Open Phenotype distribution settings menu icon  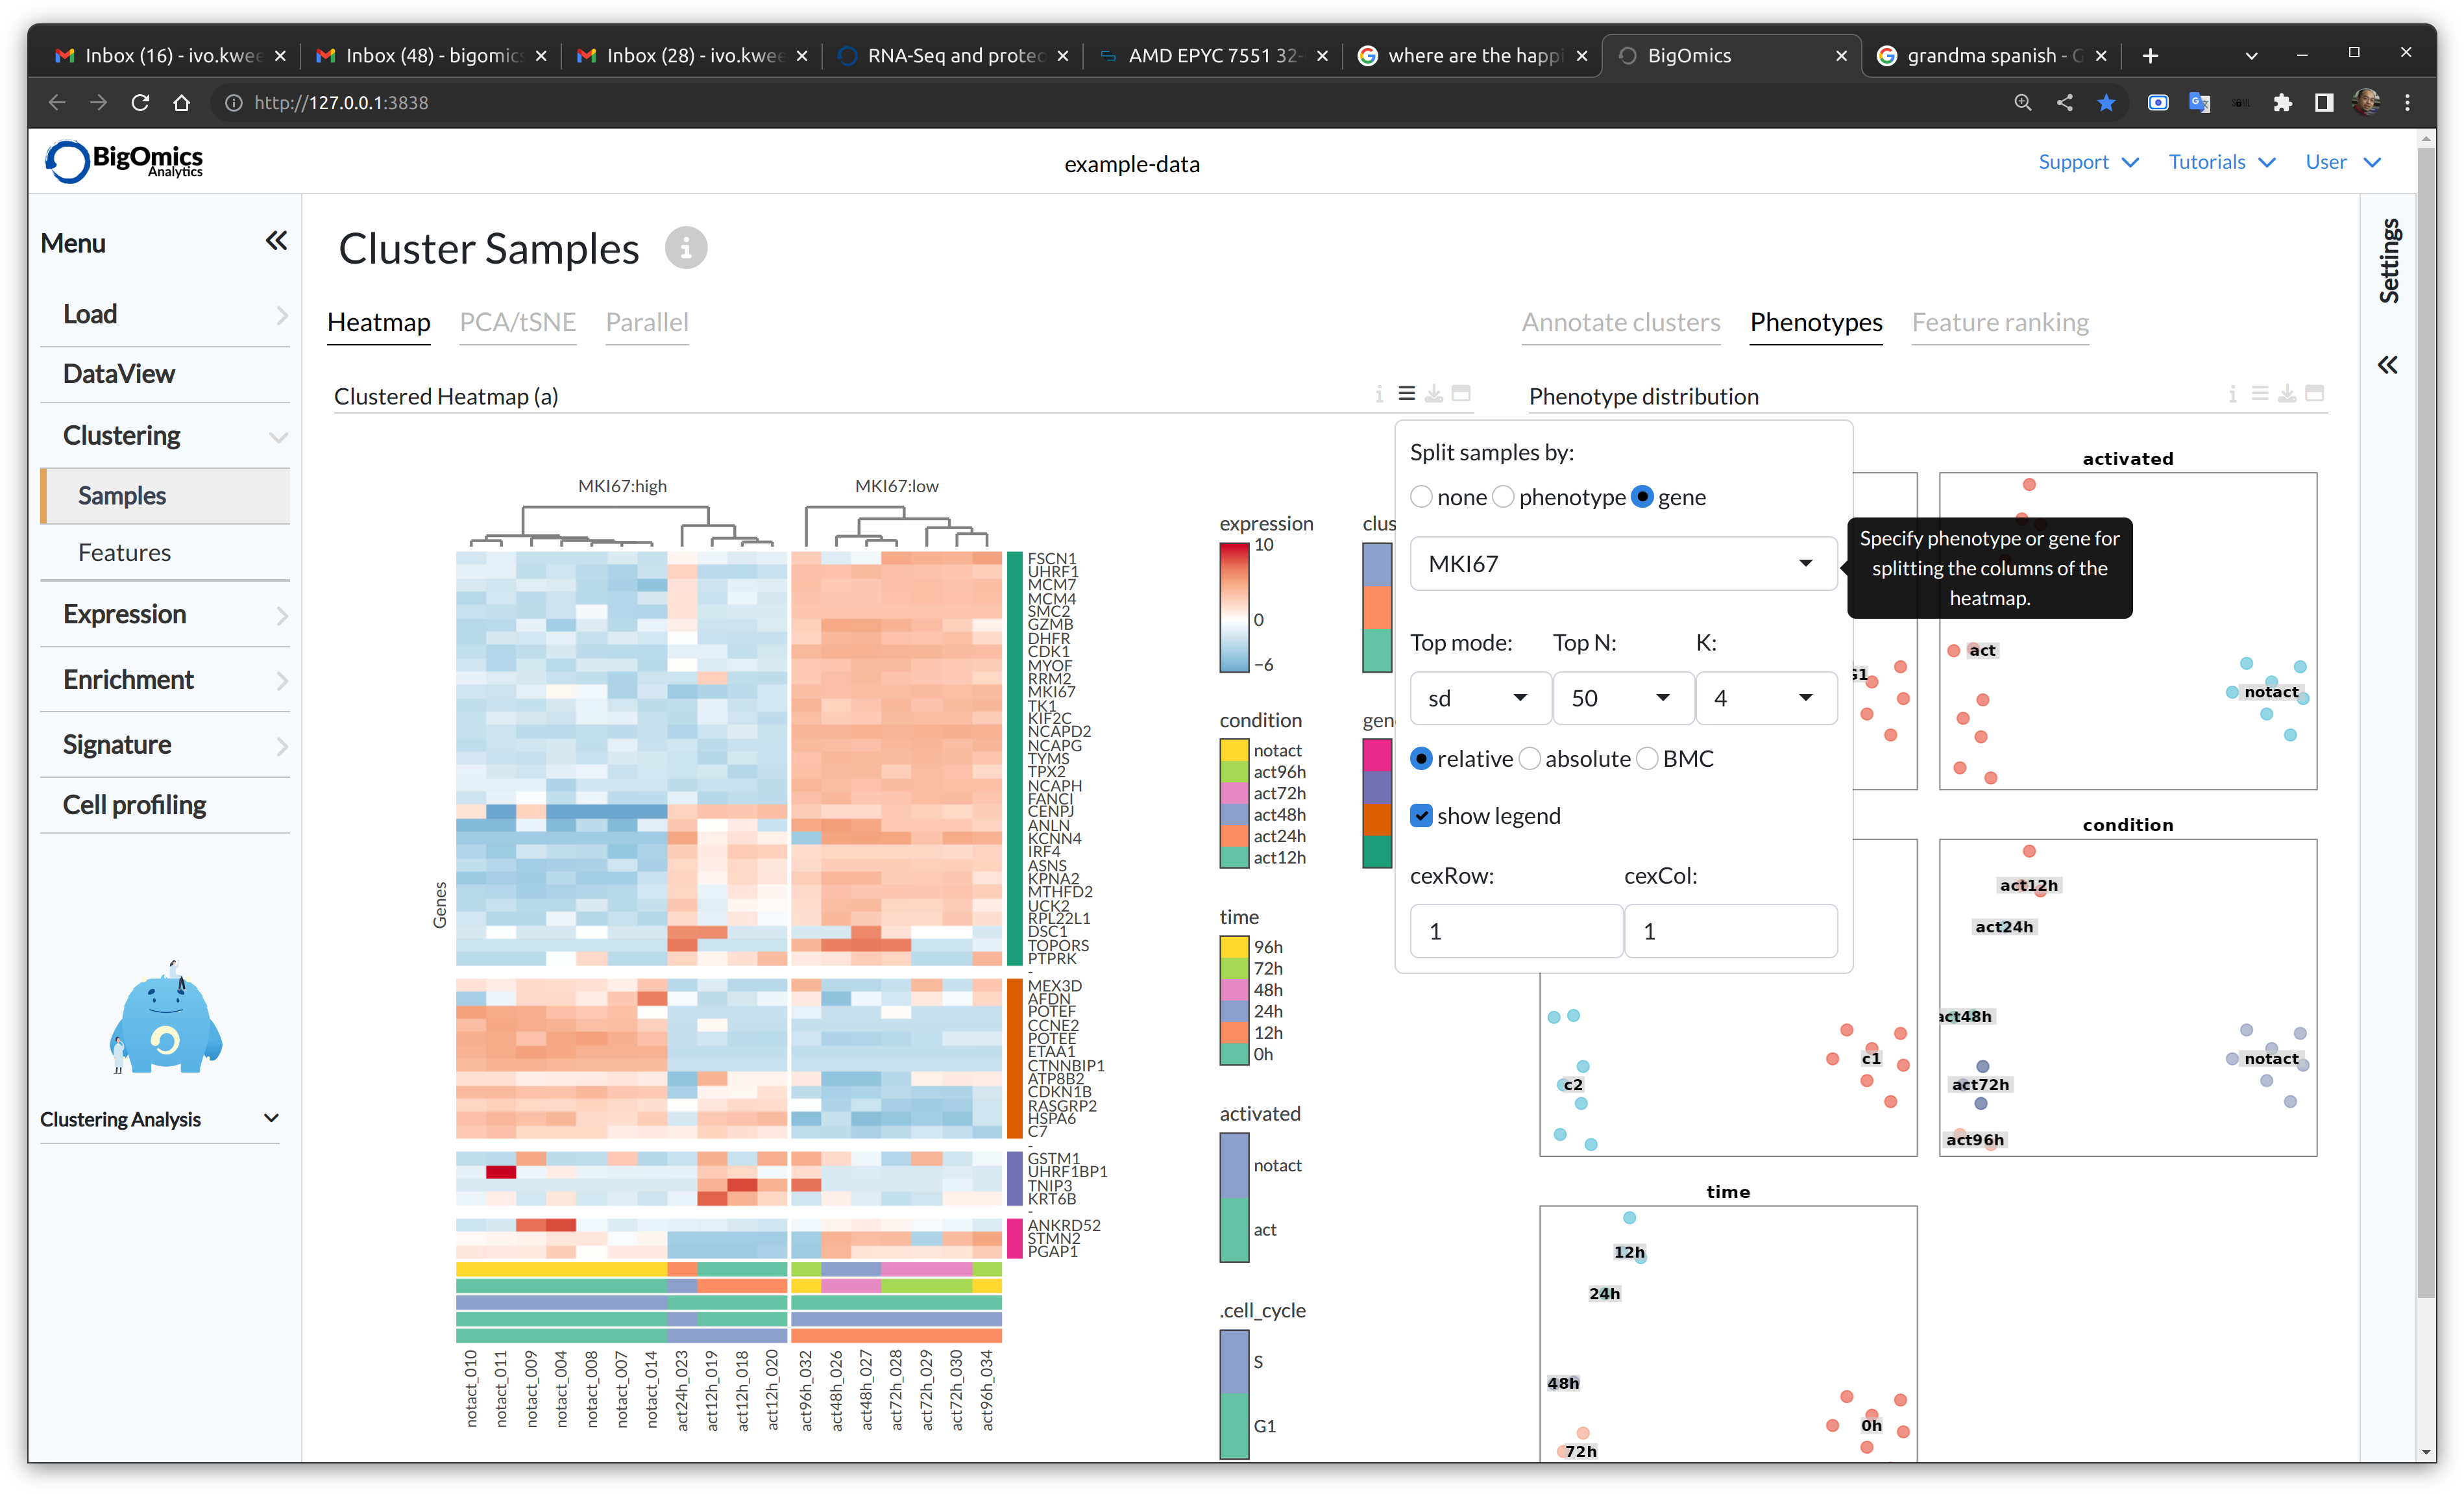coord(2259,393)
